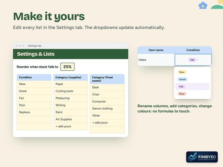Select the Replace cell in Condition list
The width and height of the screenshot is (223, 167).
click(x=34, y=112)
